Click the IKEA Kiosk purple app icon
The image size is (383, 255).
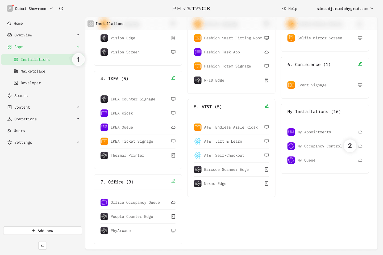tap(104, 113)
